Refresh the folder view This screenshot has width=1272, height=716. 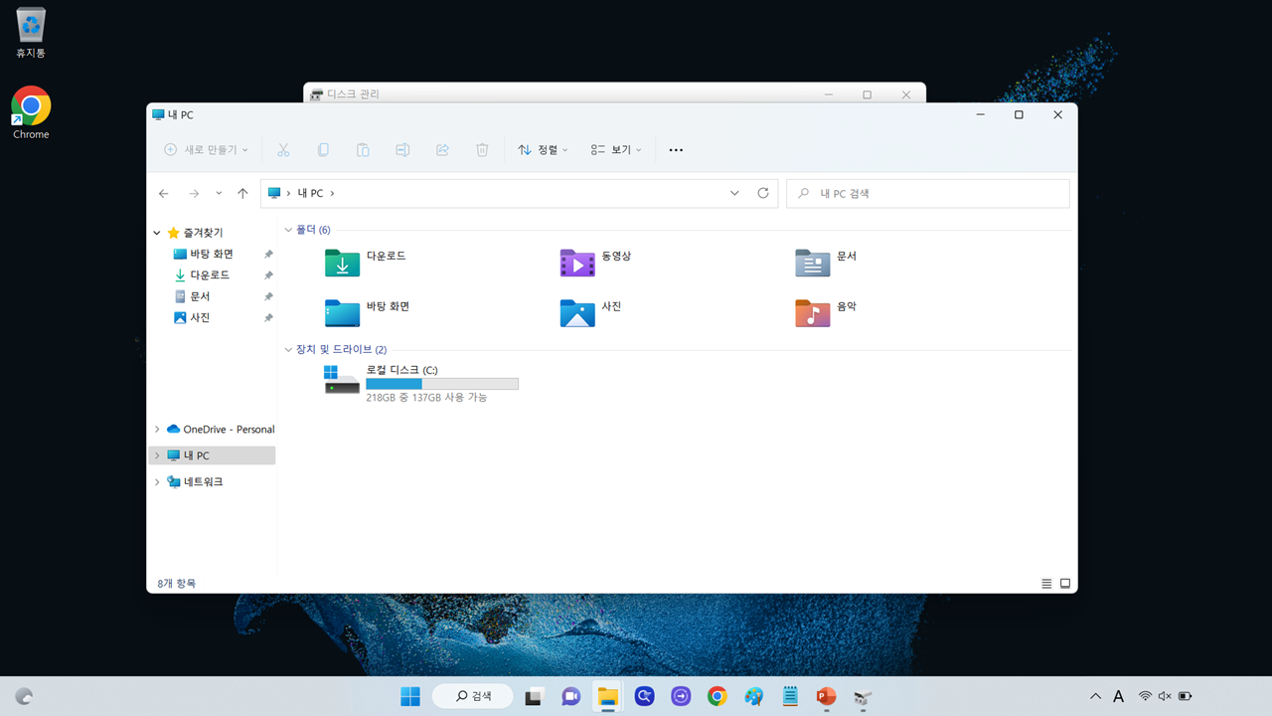pyautogui.click(x=762, y=193)
